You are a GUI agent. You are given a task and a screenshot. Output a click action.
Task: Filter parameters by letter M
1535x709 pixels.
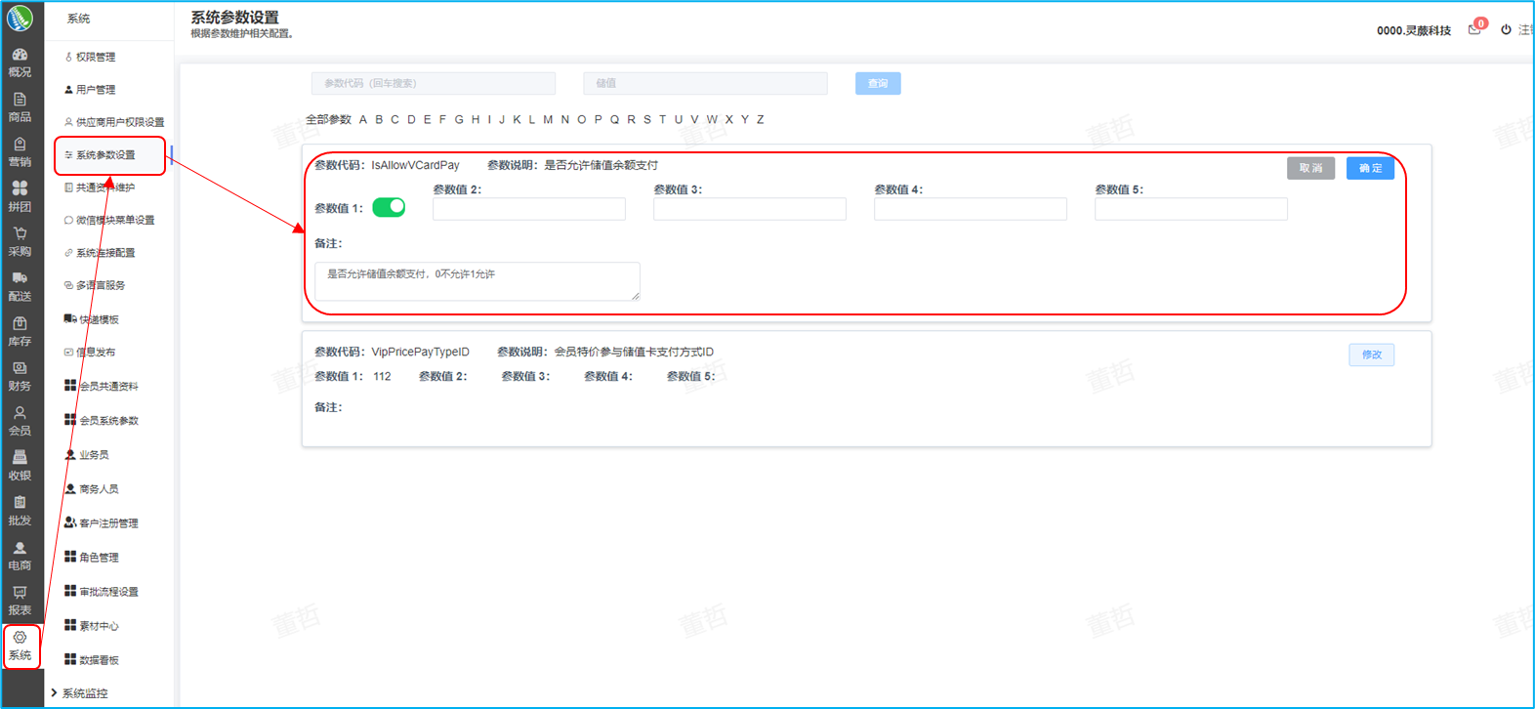548,120
